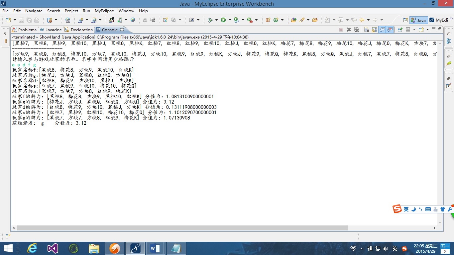The width and height of the screenshot is (454, 255).
Task: Click the Display Selected Console icon
Action: click(408, 30)
